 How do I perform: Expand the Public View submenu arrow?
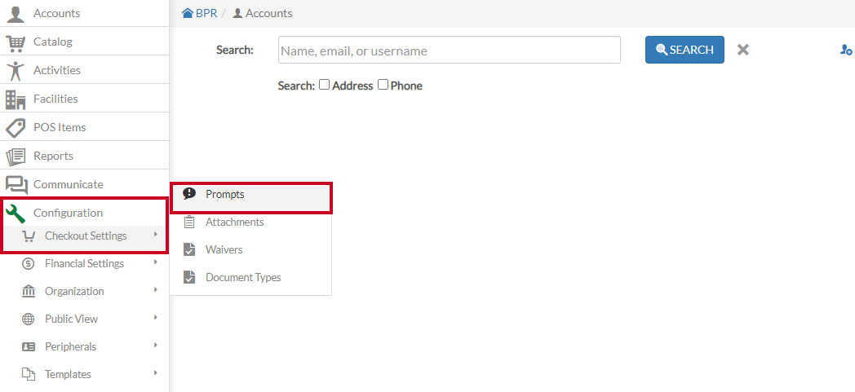pos(156,317)
